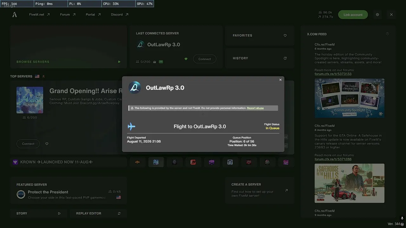Unfavorite OutLawRp 3.0 with the green heart
This screenshot has width=406, height=228.
[186, 59]
